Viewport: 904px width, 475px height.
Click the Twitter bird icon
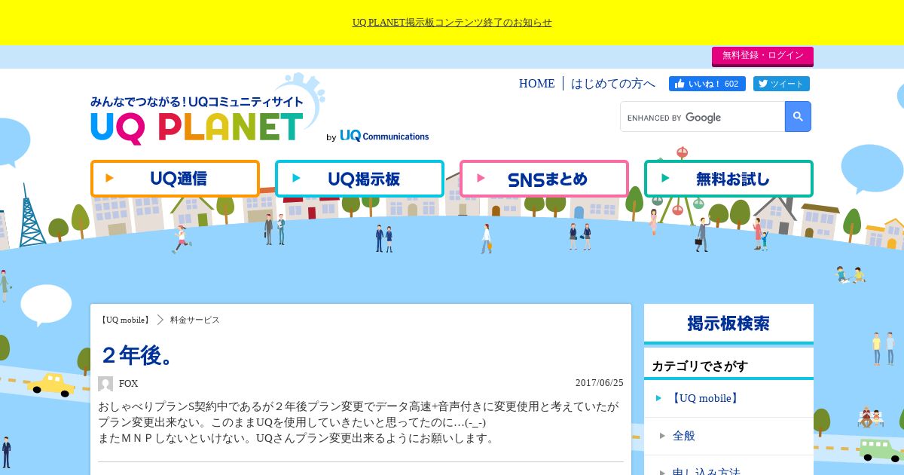[x=763, y=84]
